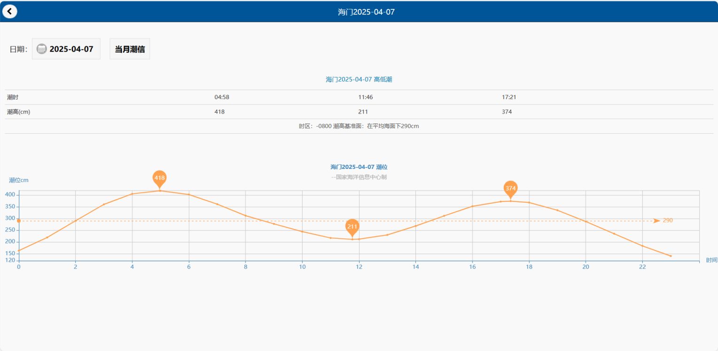This screenshot has height=351, width=718.
Task: Click the curve data point at hour 8
Action: [x=245, y=215]
